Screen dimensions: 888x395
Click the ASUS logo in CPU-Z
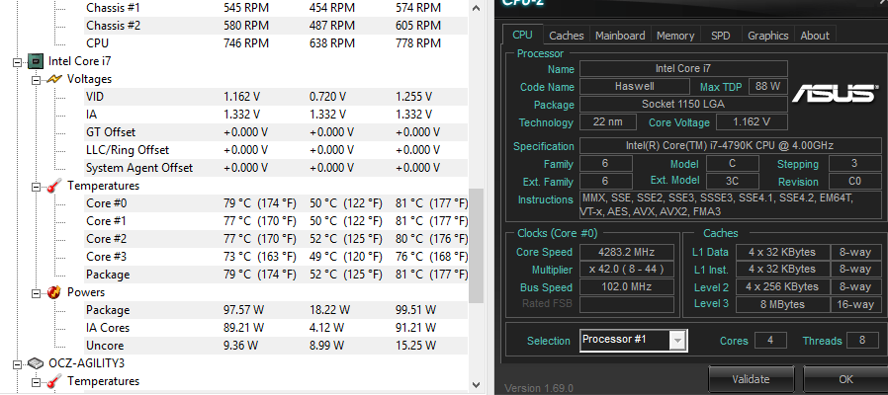(x=835, y=93)
